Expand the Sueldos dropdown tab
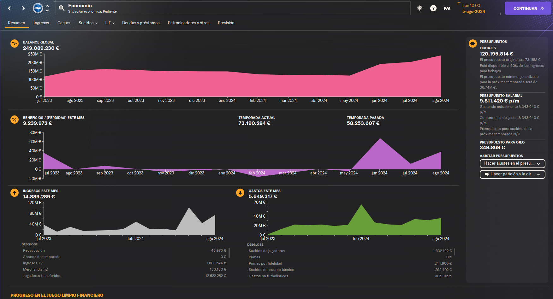This screenshot has width=553, height=299. tap(88, 23)
